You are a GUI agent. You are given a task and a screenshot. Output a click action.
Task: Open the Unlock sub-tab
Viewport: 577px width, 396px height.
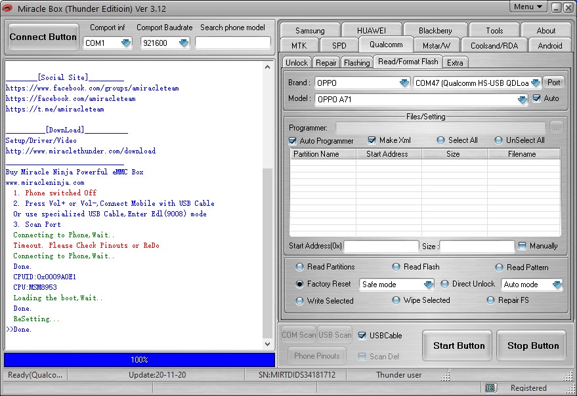tap(297, 62)
